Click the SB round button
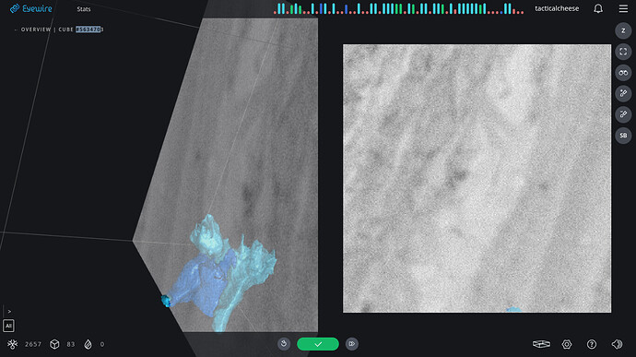This screenshot has height=357, width=636. [623, 136]
